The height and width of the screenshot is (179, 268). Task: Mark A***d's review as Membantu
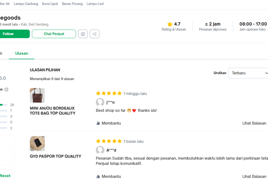[109, 177]
